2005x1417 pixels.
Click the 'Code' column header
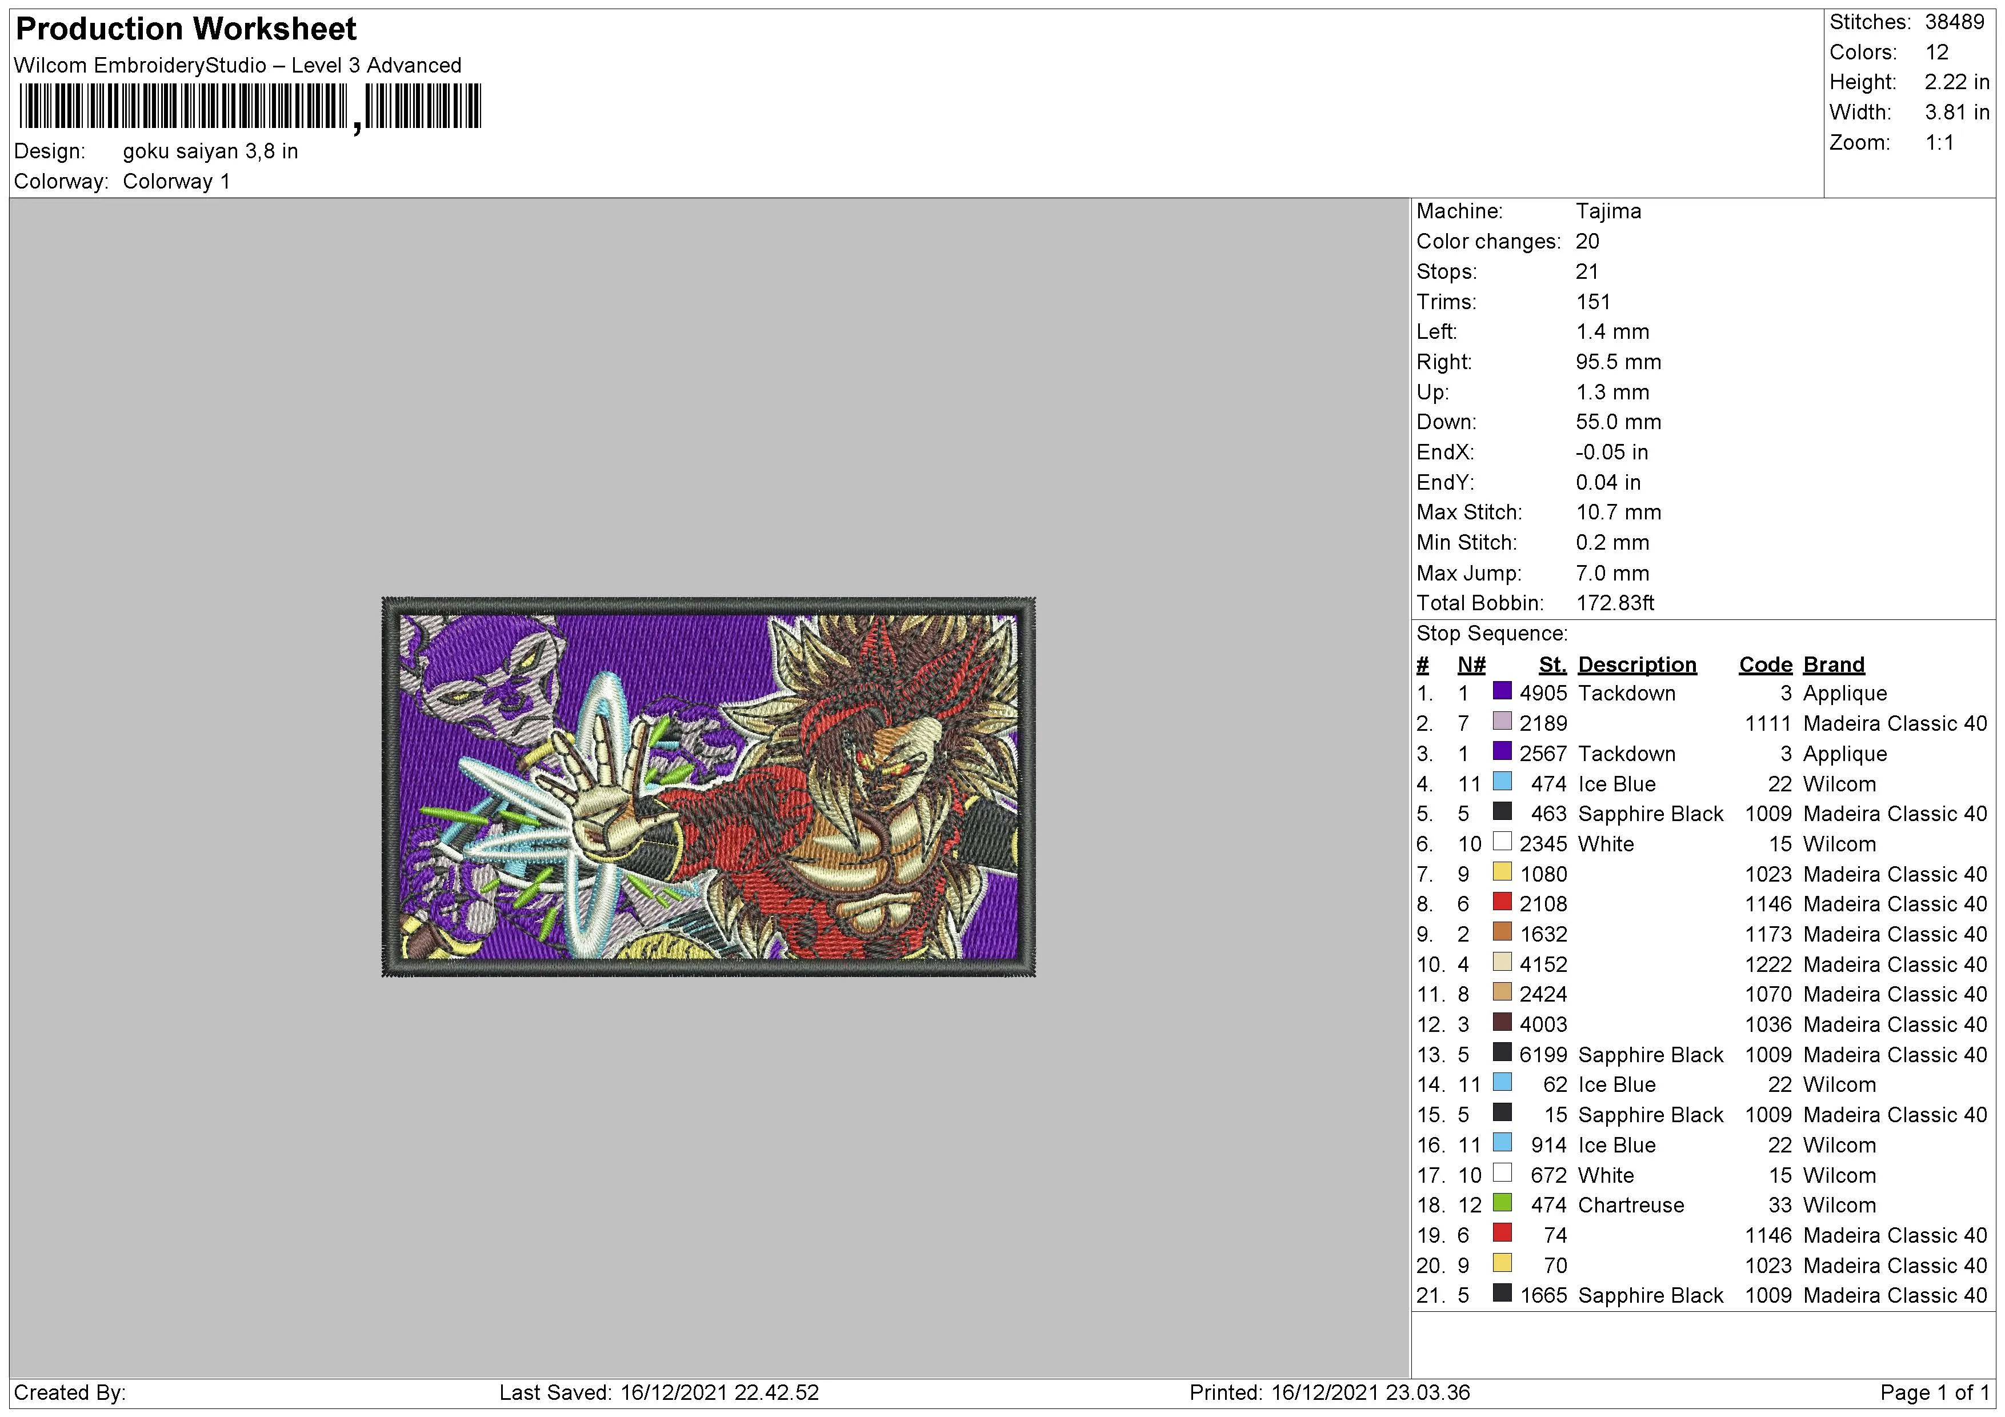(1765, 665)
